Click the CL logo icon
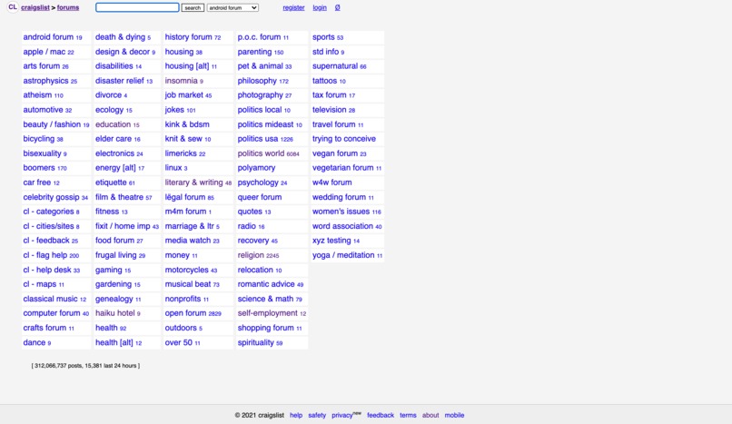732x424 pixels. [13, 7]
